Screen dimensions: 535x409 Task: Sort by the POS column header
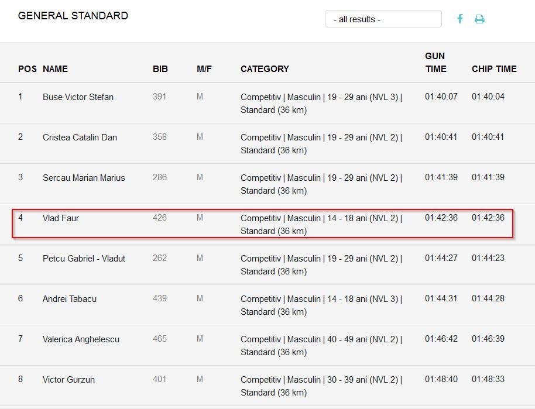28,69
